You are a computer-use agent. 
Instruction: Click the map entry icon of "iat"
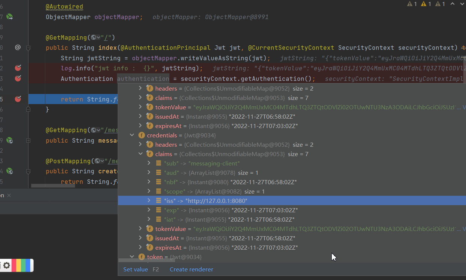tap(159, 219)
